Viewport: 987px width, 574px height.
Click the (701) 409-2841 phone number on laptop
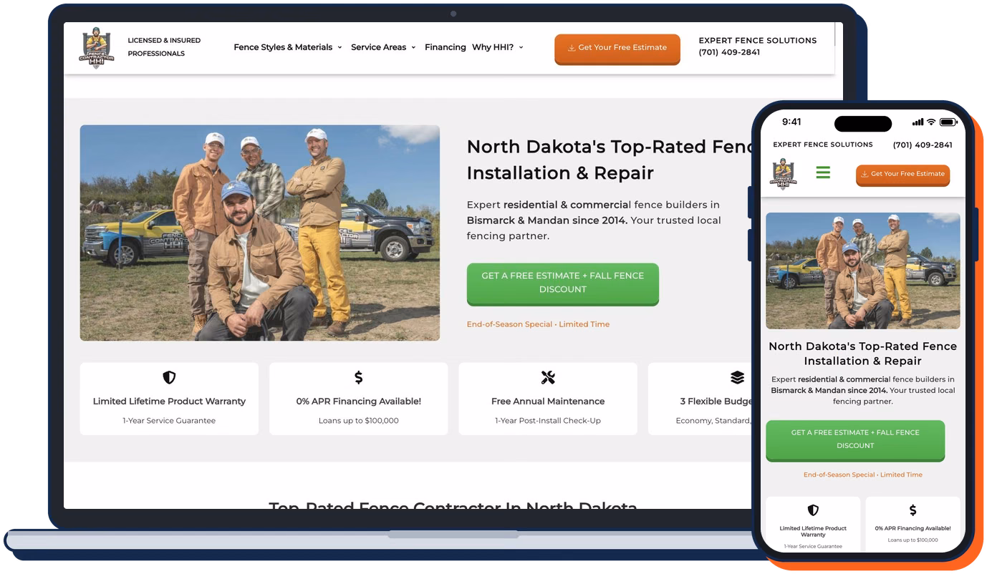tap(729, 52)
